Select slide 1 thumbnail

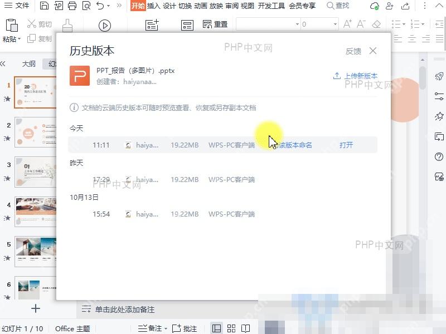pyautogui.click(x=35, y=92)
